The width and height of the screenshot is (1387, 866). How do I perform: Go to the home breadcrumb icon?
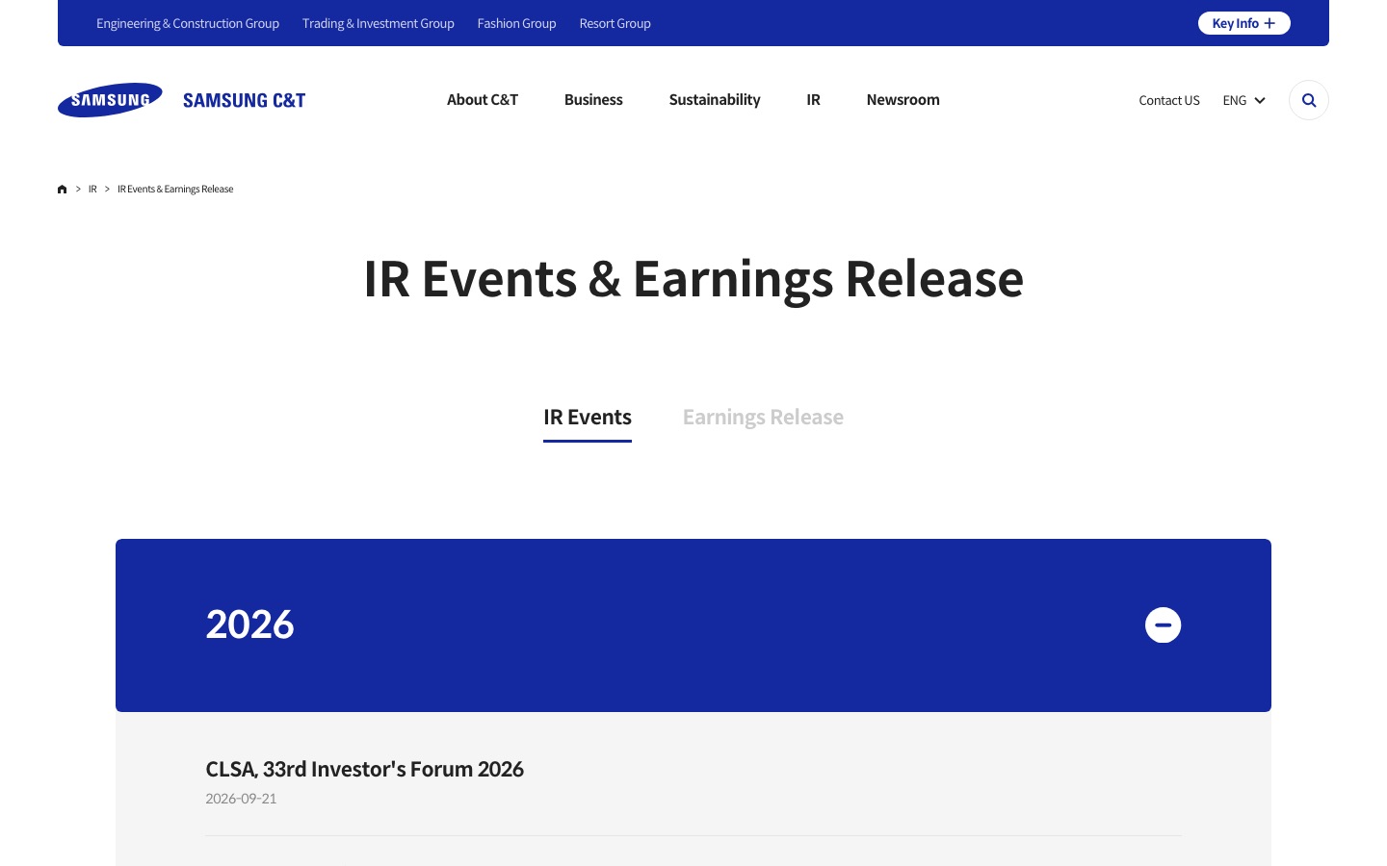(x=63, y=190)
